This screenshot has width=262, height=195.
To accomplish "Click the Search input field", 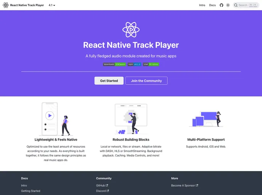I will click(x=246, y=5).
